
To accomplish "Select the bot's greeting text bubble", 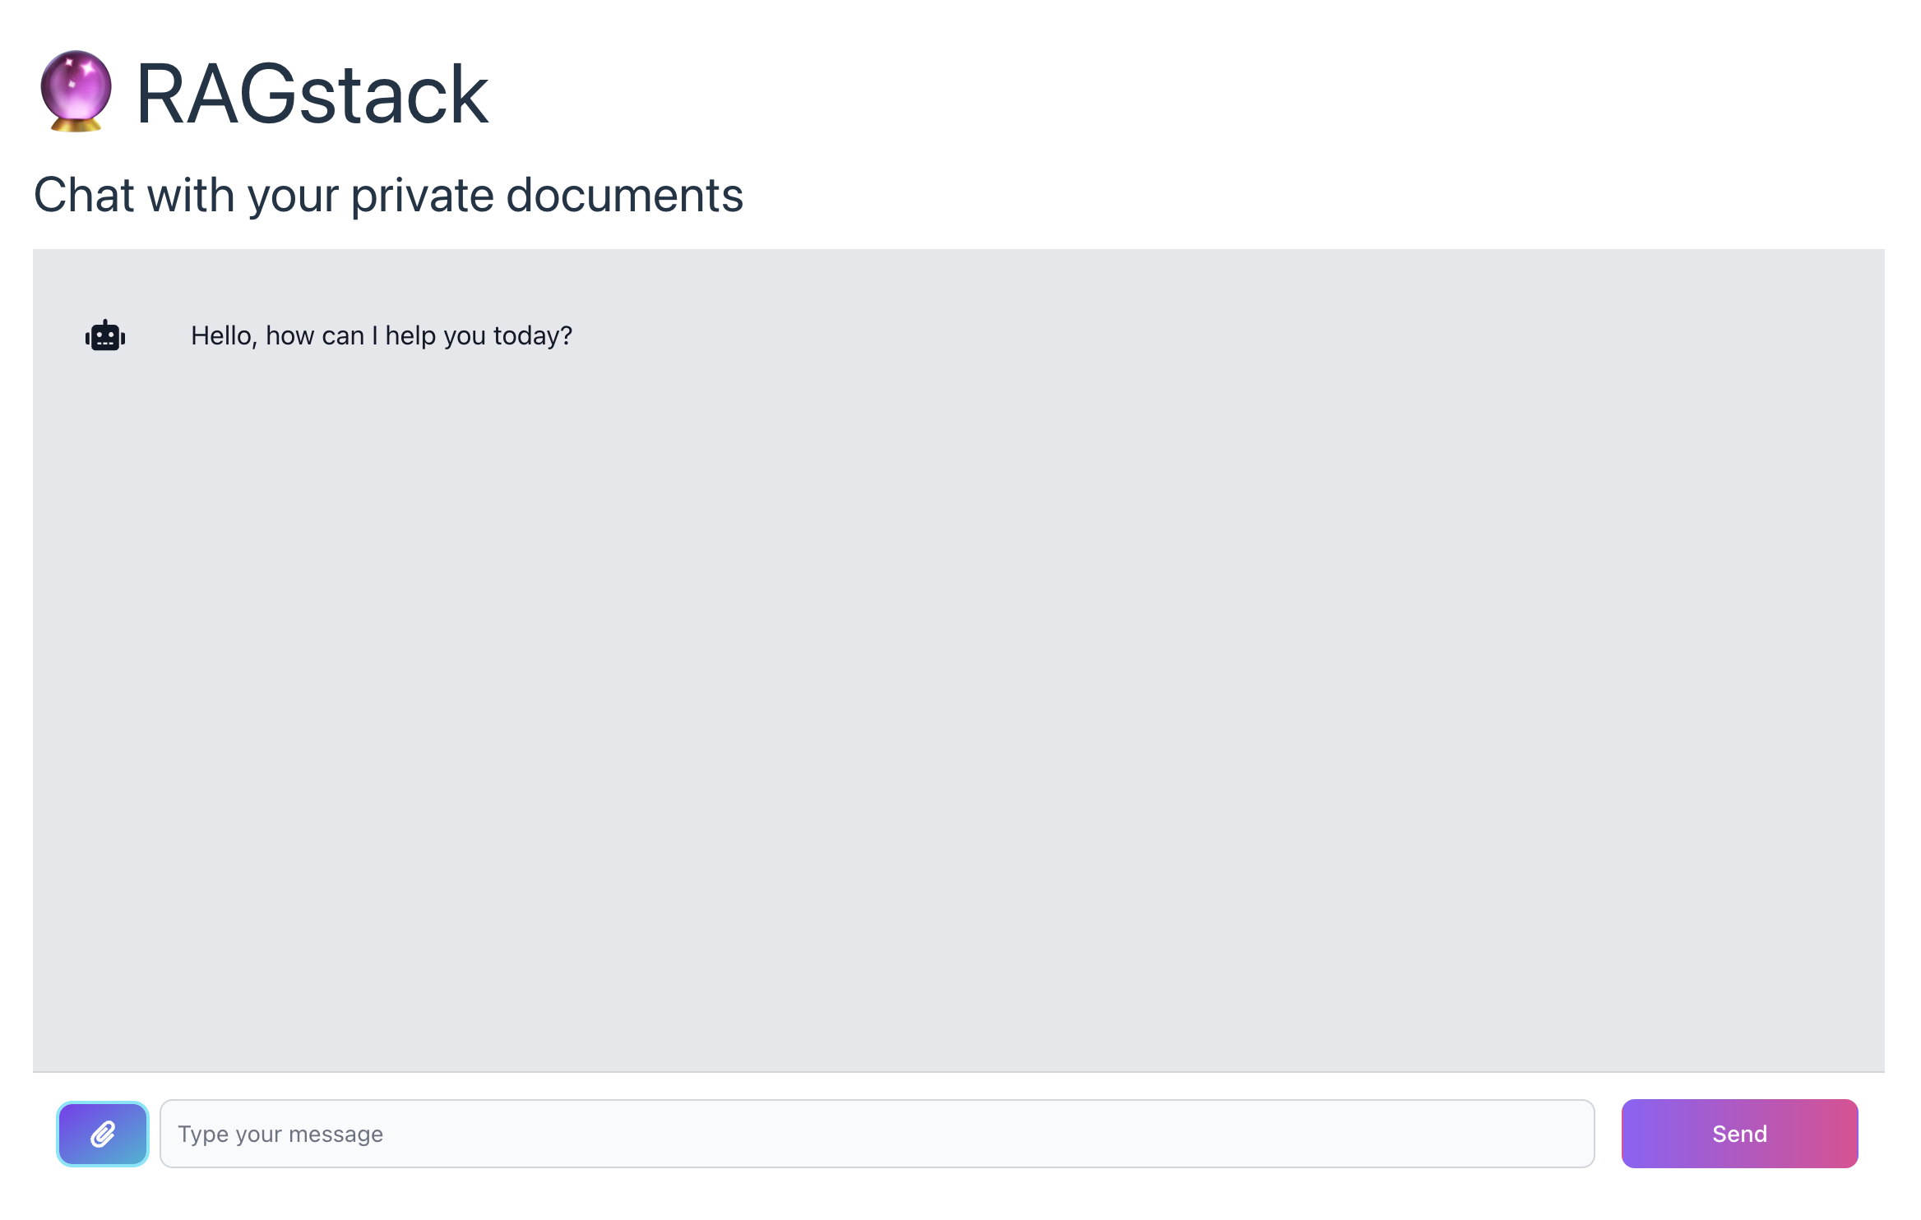I will (x=382, y=336).
